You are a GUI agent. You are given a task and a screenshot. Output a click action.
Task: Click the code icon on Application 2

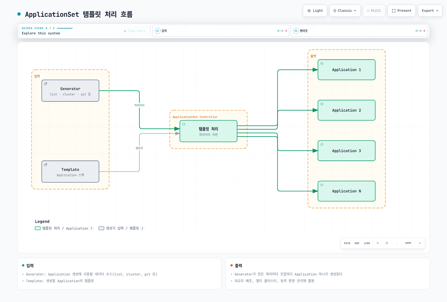[322, 104]
